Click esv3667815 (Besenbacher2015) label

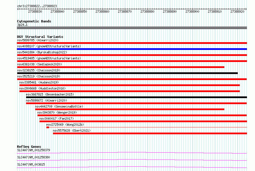pos(50,94)
